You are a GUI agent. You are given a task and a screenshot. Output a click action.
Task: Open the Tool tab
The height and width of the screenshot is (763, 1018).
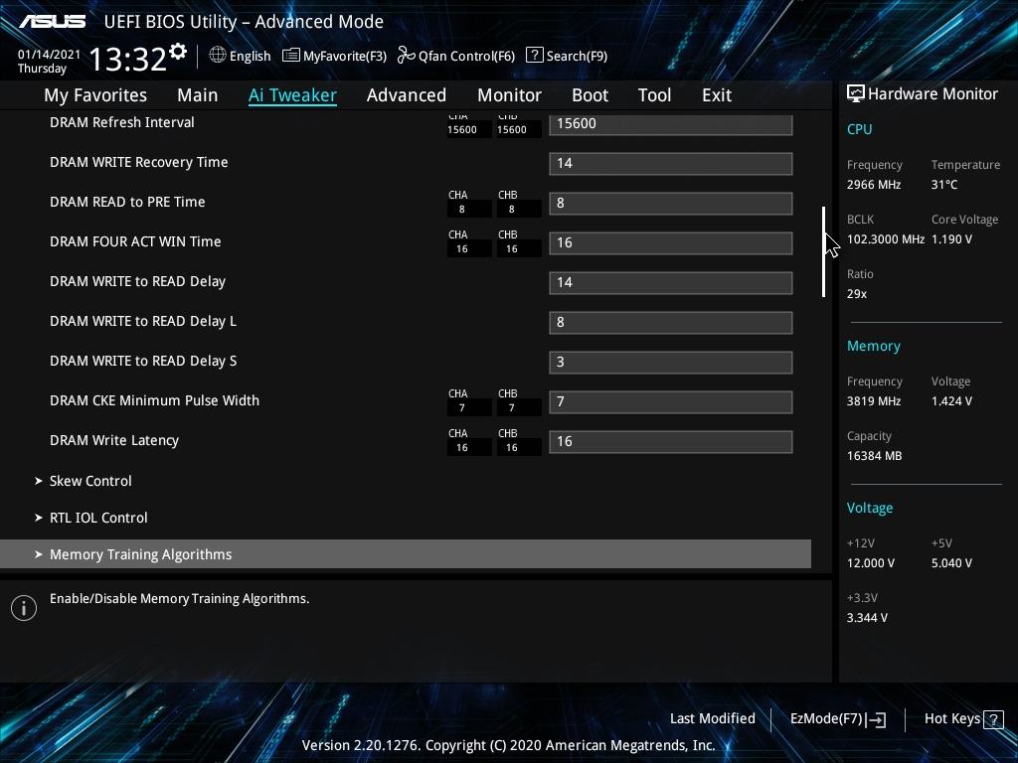(654, 95)
